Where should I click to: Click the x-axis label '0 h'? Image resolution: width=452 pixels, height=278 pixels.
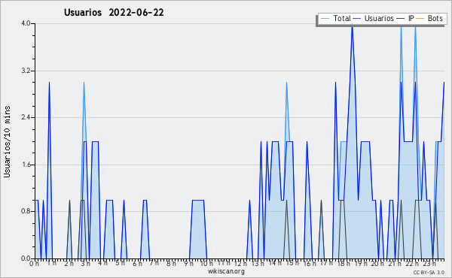point(34,264)
